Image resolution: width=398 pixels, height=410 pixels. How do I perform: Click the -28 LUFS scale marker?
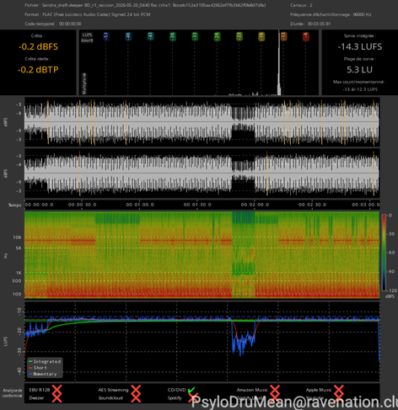tap(217, 36)
